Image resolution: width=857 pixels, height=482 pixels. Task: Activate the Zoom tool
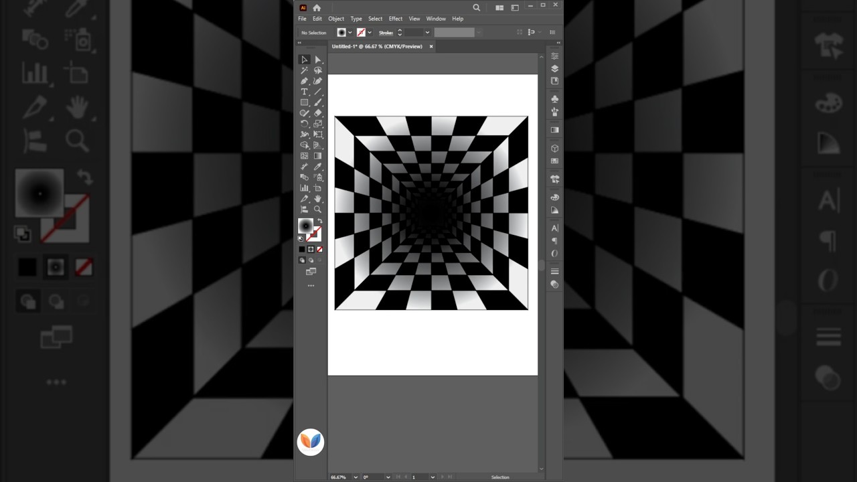coord(318,210)
